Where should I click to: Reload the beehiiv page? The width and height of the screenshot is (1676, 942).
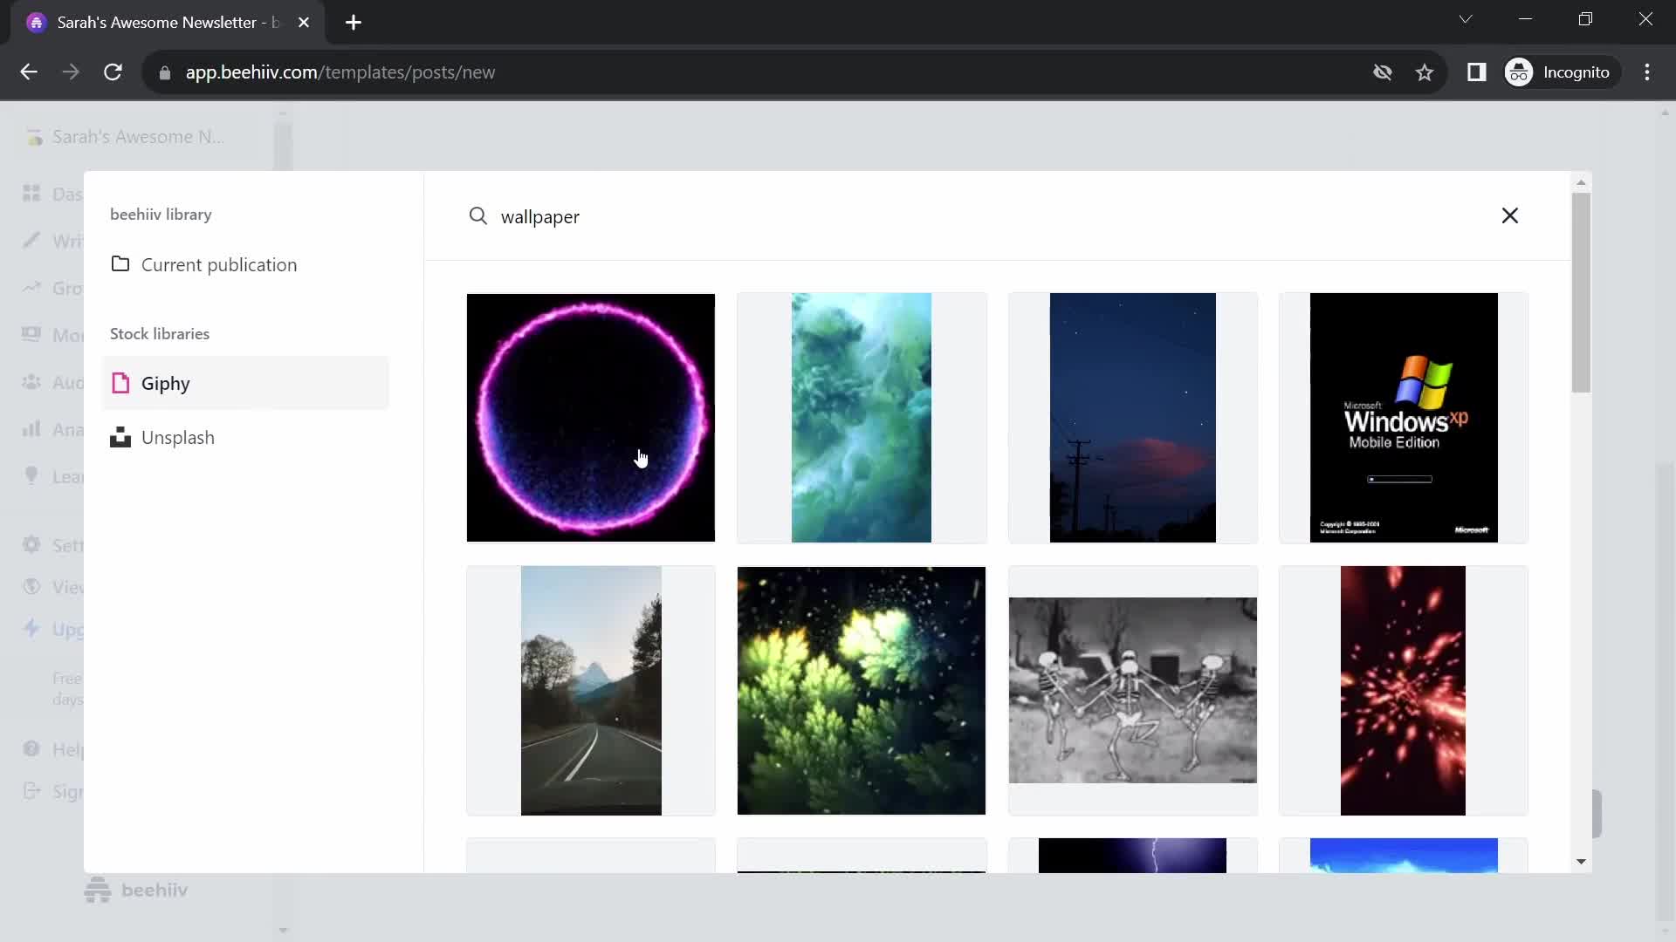113,72
